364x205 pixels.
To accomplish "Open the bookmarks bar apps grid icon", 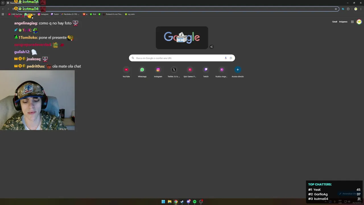I will (3, 14).
